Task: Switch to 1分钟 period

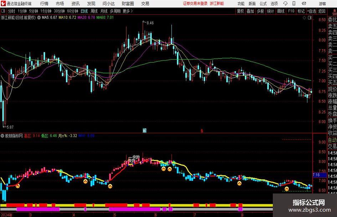Action: coord(22,11)
